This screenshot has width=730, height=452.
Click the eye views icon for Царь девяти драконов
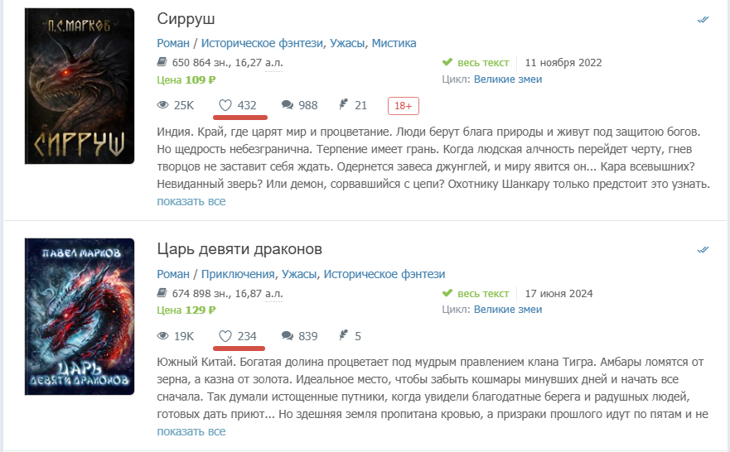click(163, 336)
